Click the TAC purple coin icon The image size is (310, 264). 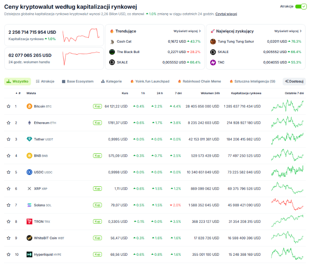213,63
